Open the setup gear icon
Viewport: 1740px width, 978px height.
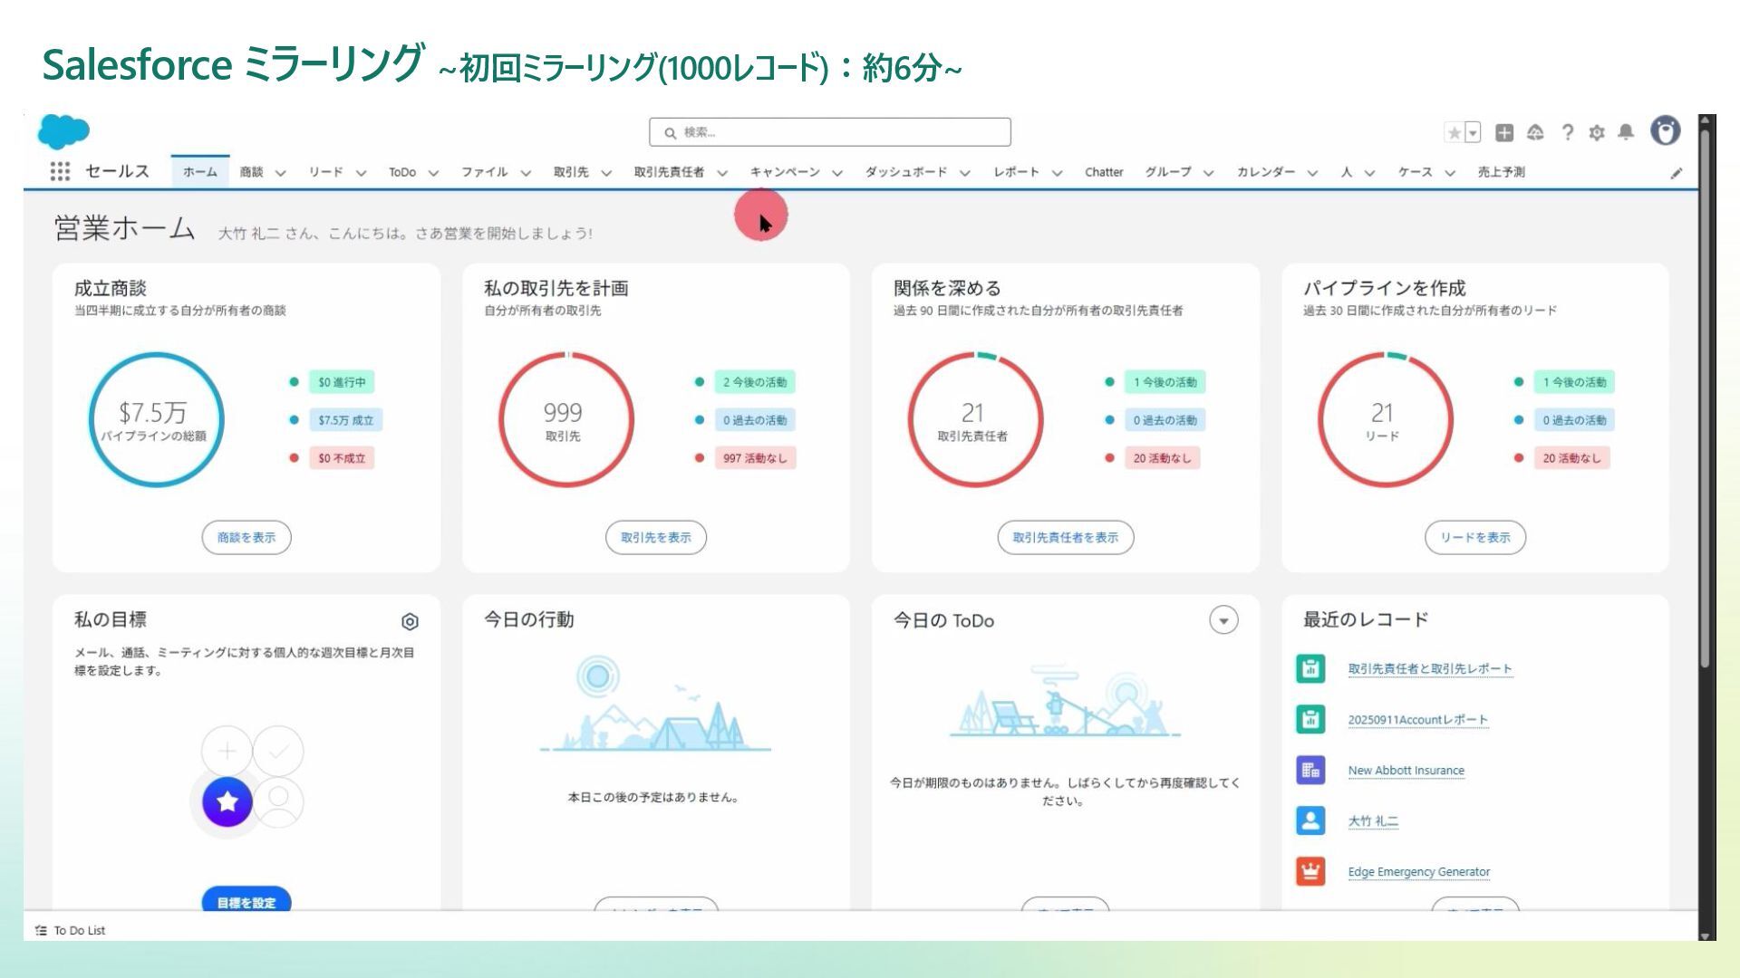[x=1597, y=133]
